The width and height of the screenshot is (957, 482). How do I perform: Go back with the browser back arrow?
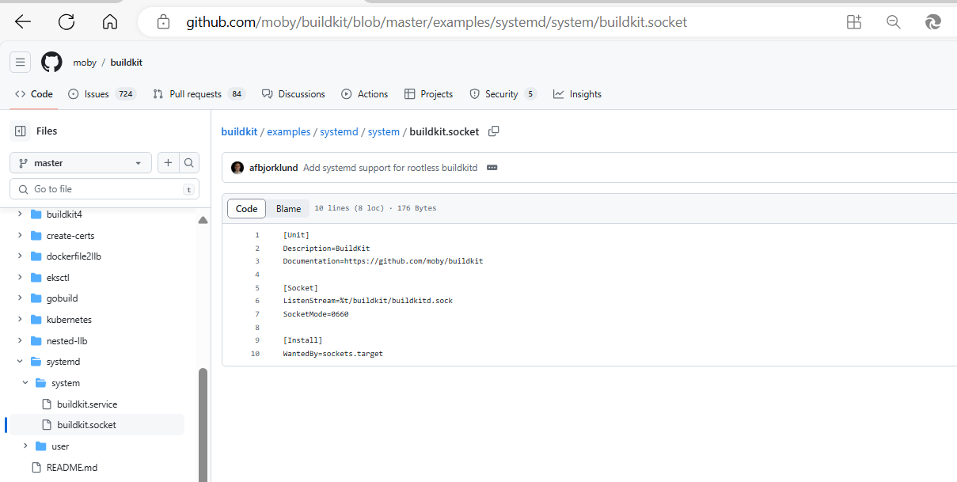pos(23,22)
